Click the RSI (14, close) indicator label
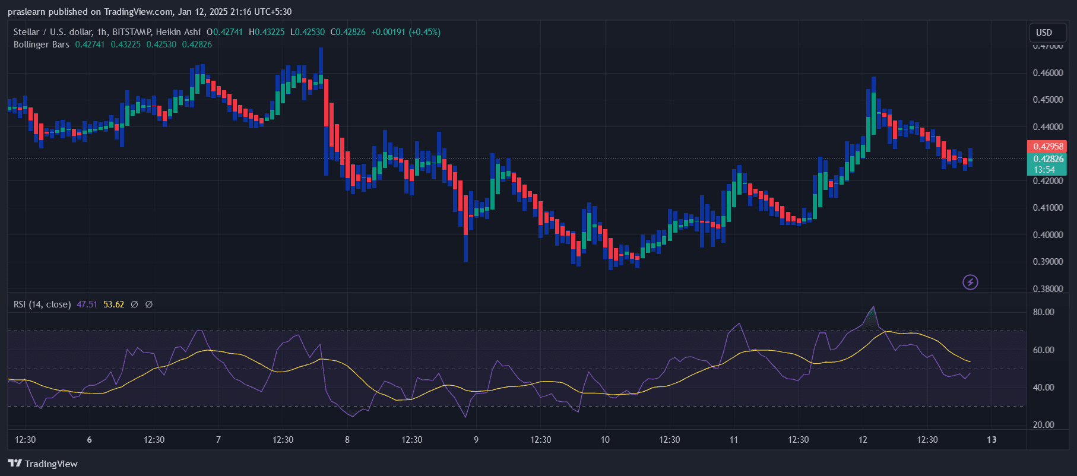The width and height of the screenshot is (1077, 476). click(x=42, y=304)
